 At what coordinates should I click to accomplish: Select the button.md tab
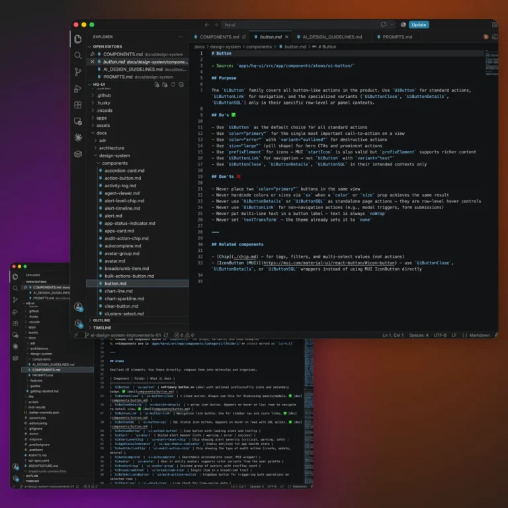pyautogui.click(x=271, y=37)
